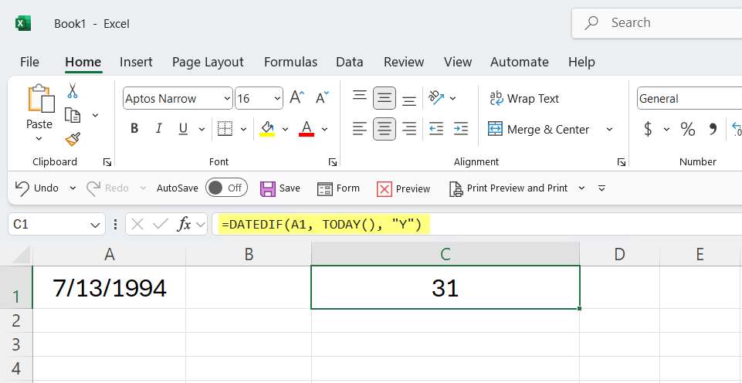Viewport: 742px width, 383px height.
Task: Toggle Underline formatting
Action: (184, 129)
